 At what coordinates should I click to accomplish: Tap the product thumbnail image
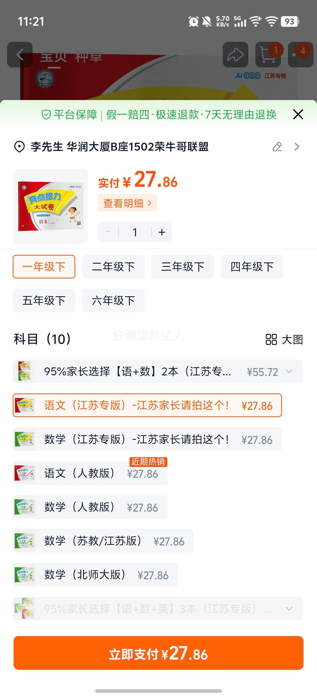[51, 207]
